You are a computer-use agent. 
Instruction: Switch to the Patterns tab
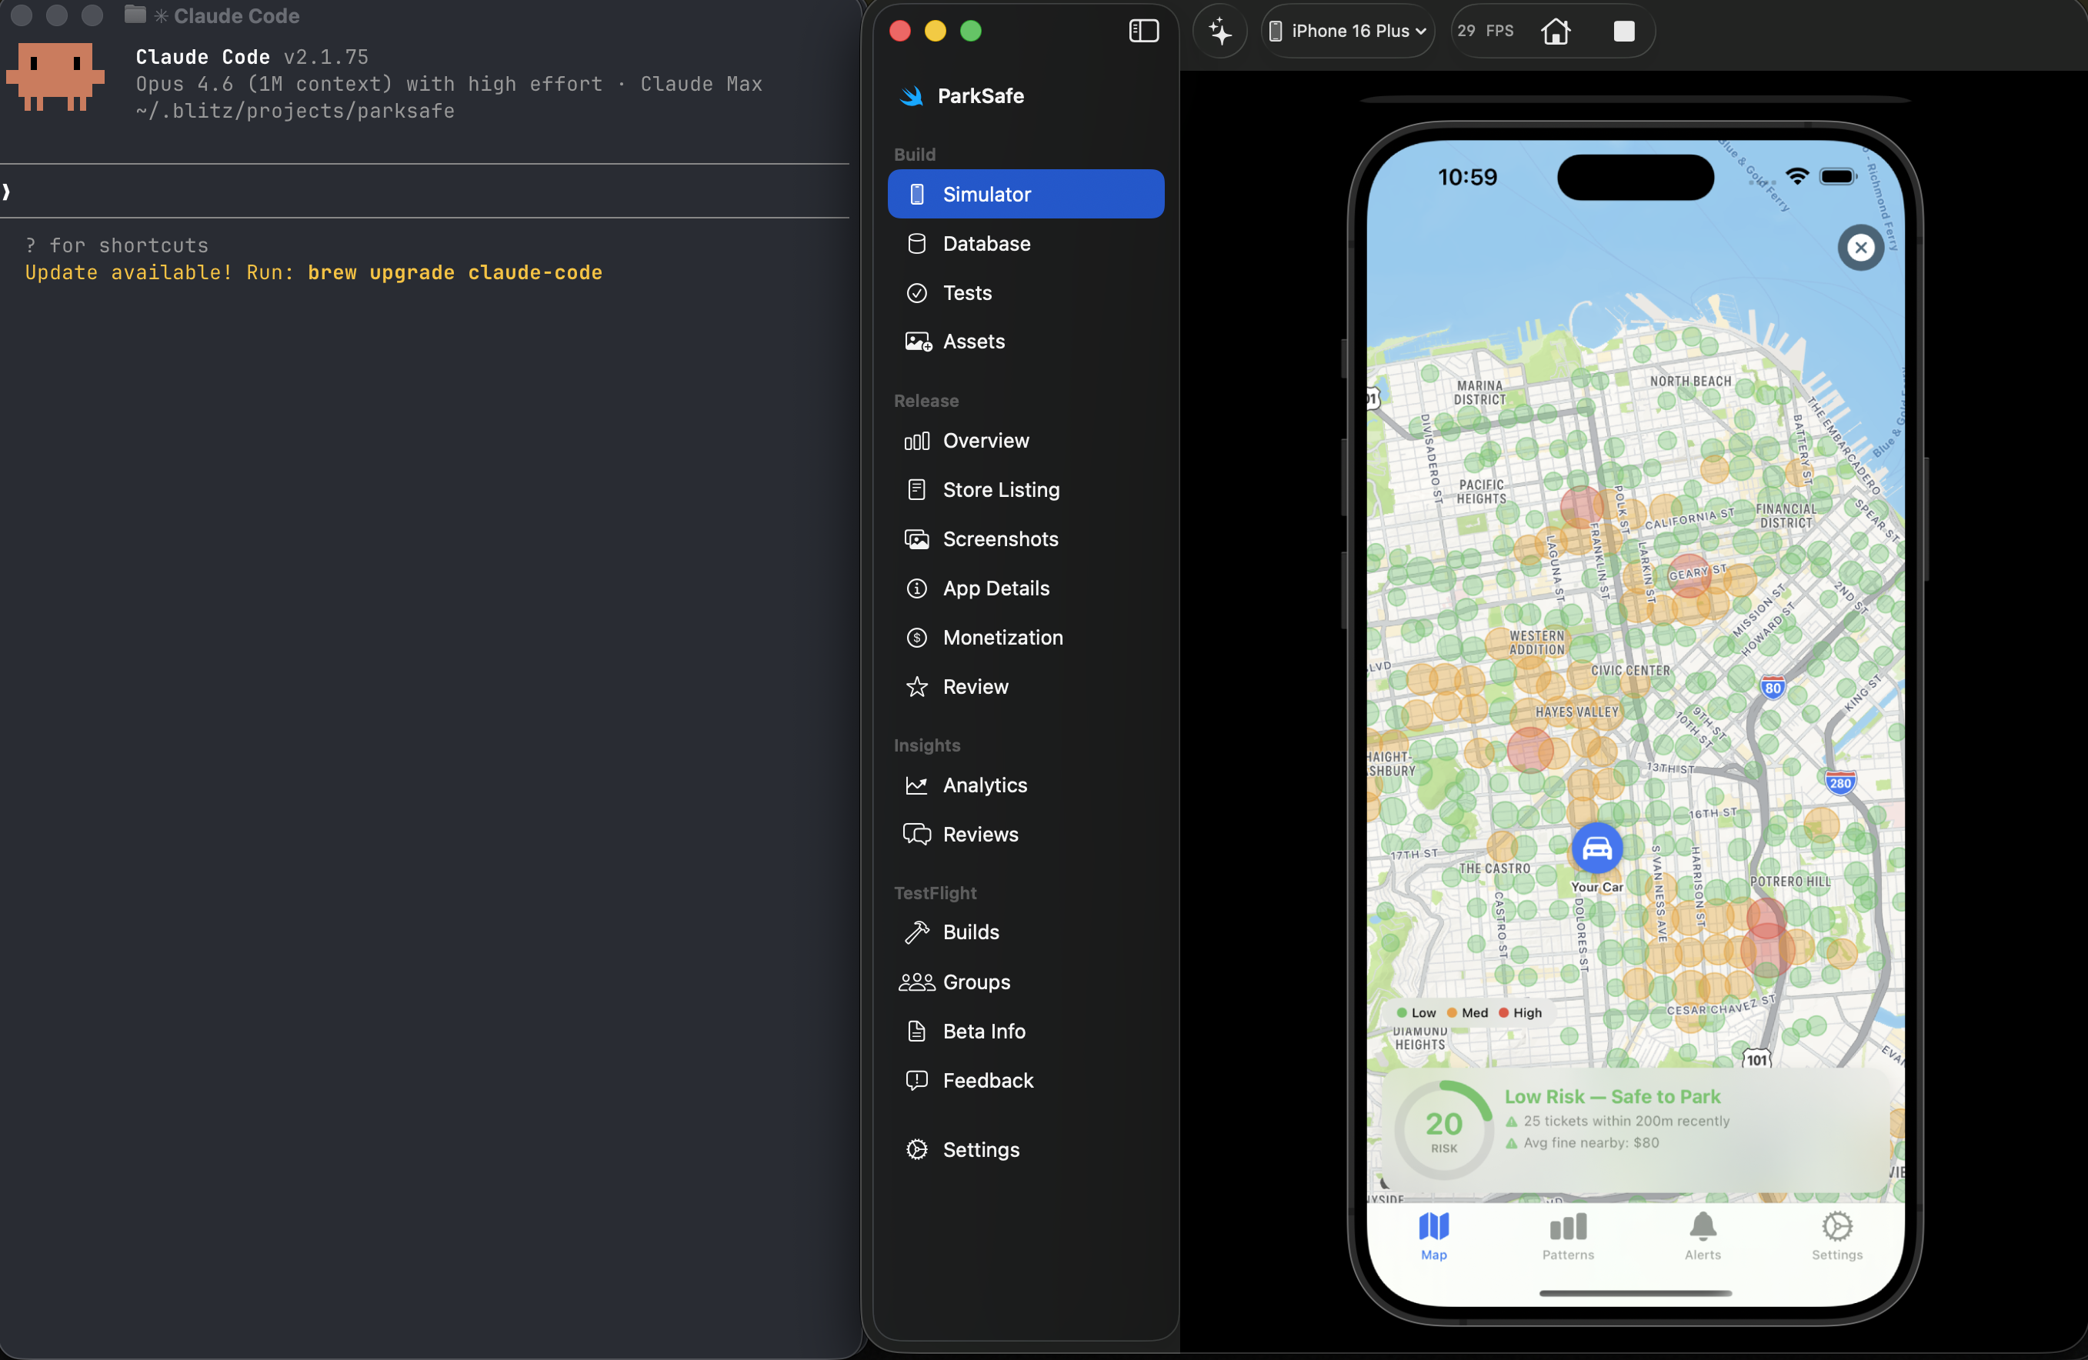pyautogui.click(x=1568, y=1236)
